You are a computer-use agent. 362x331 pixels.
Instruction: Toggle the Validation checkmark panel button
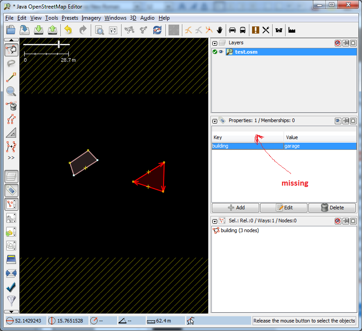(x=11, y=287)
